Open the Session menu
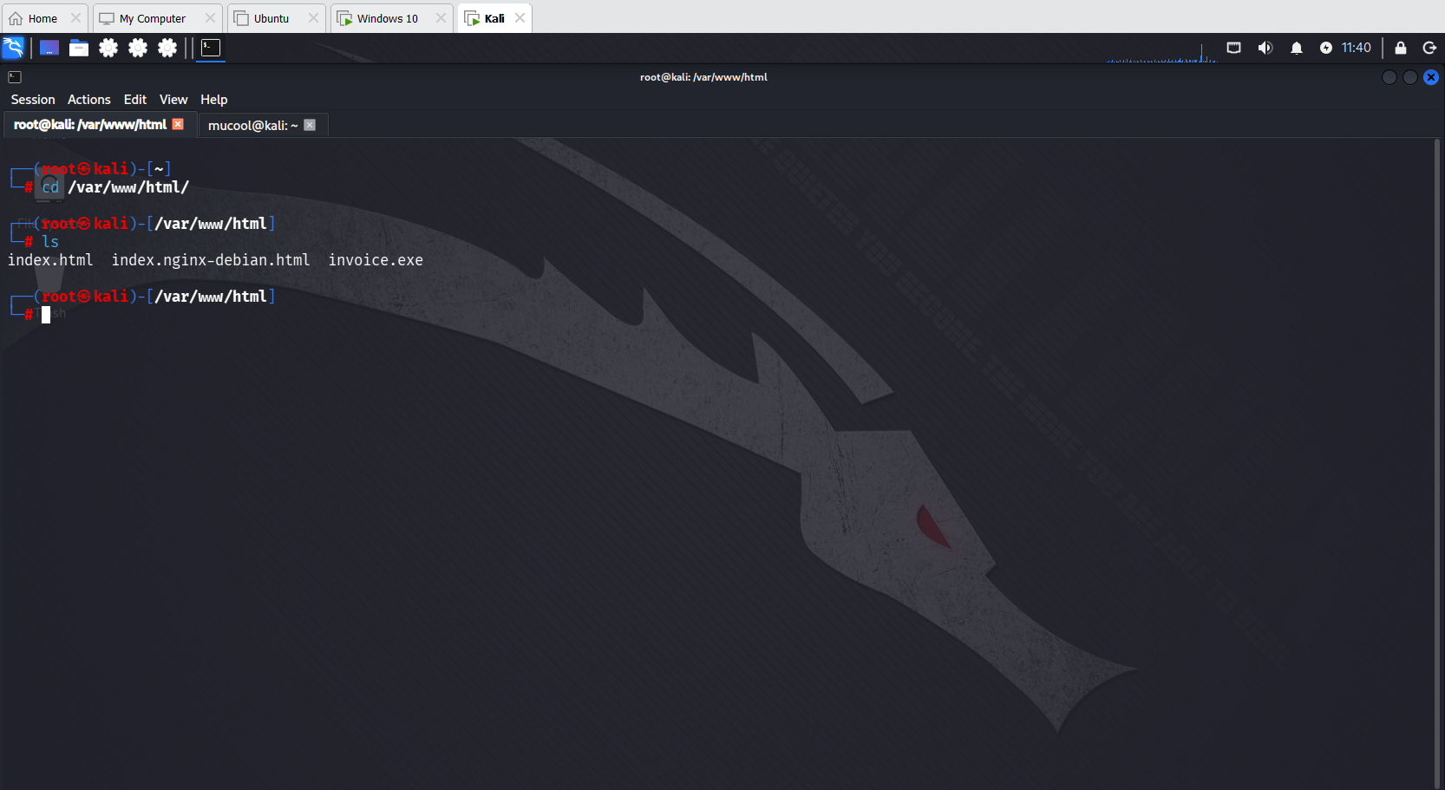The image size is (1445, 790). pos(33,100)
